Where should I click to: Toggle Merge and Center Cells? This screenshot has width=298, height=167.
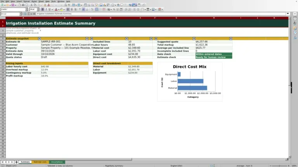[97, 9]
